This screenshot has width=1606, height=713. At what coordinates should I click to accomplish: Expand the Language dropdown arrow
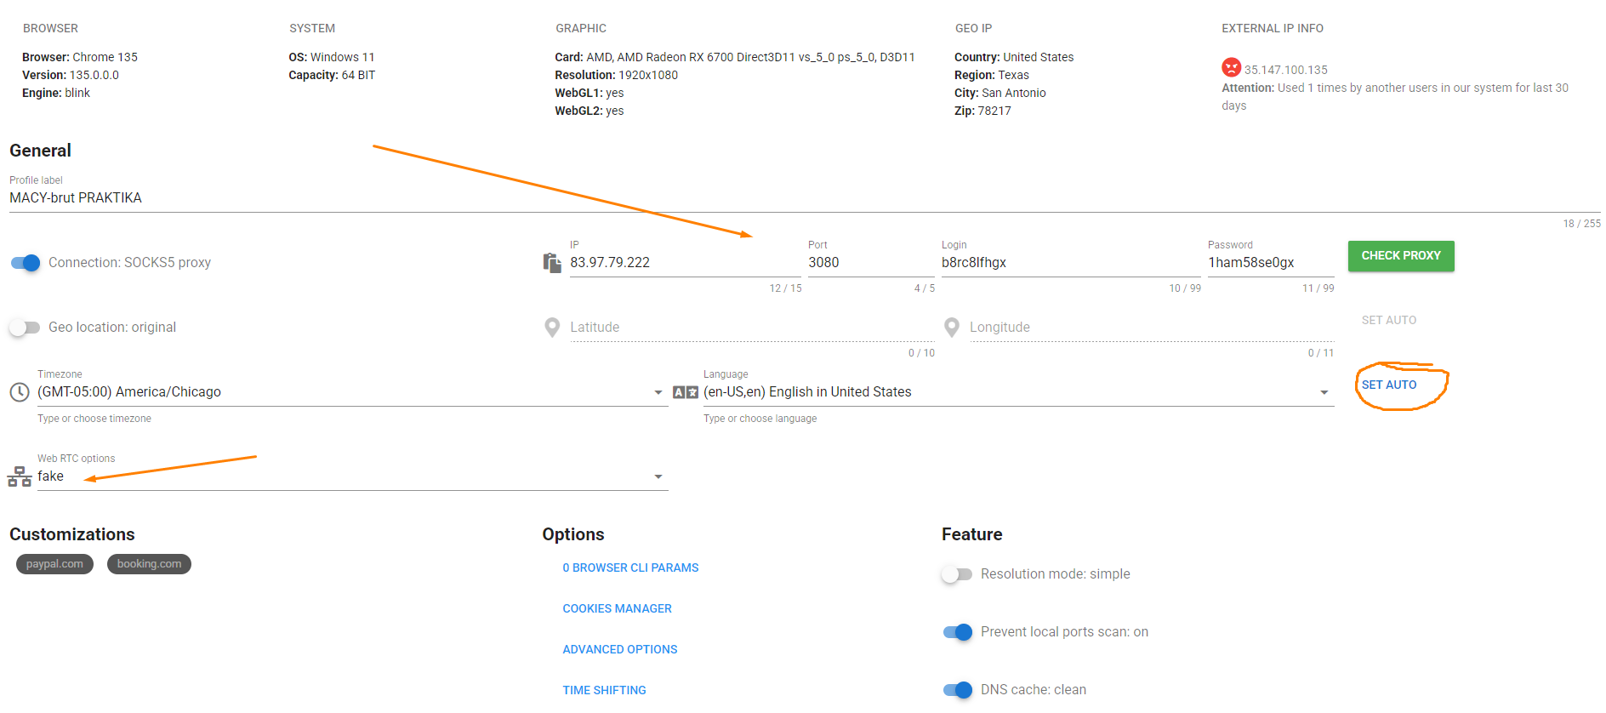click(x=1324, y=392)
